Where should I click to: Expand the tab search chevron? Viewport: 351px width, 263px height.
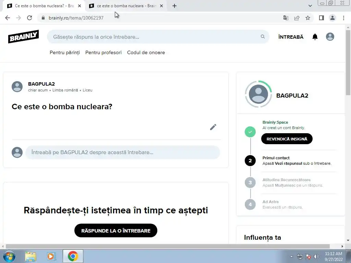310,6
